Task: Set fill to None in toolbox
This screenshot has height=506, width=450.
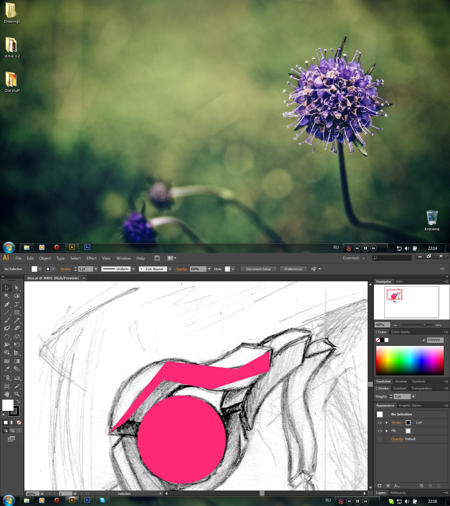Action: tap(19, 422)
